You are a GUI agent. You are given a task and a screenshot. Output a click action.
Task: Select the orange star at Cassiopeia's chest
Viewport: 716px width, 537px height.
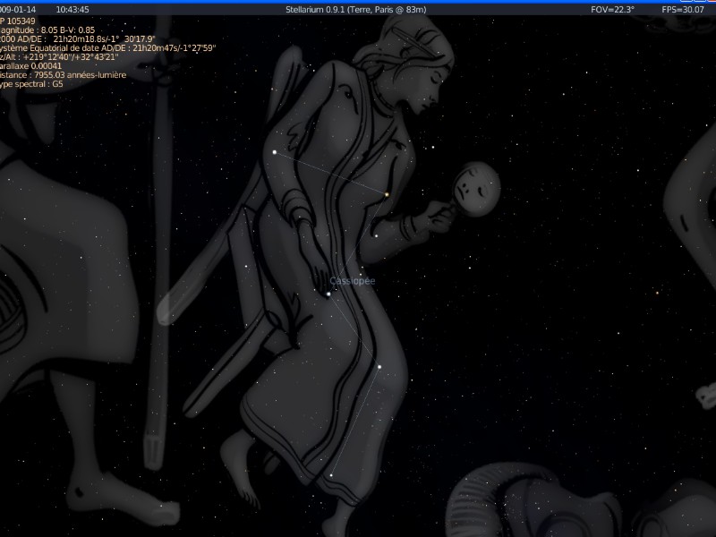pos(387,194)
